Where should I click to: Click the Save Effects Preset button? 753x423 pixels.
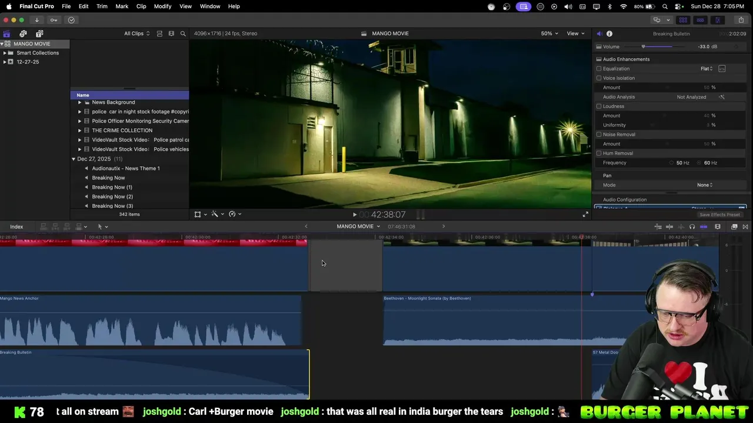click(719, 214)
